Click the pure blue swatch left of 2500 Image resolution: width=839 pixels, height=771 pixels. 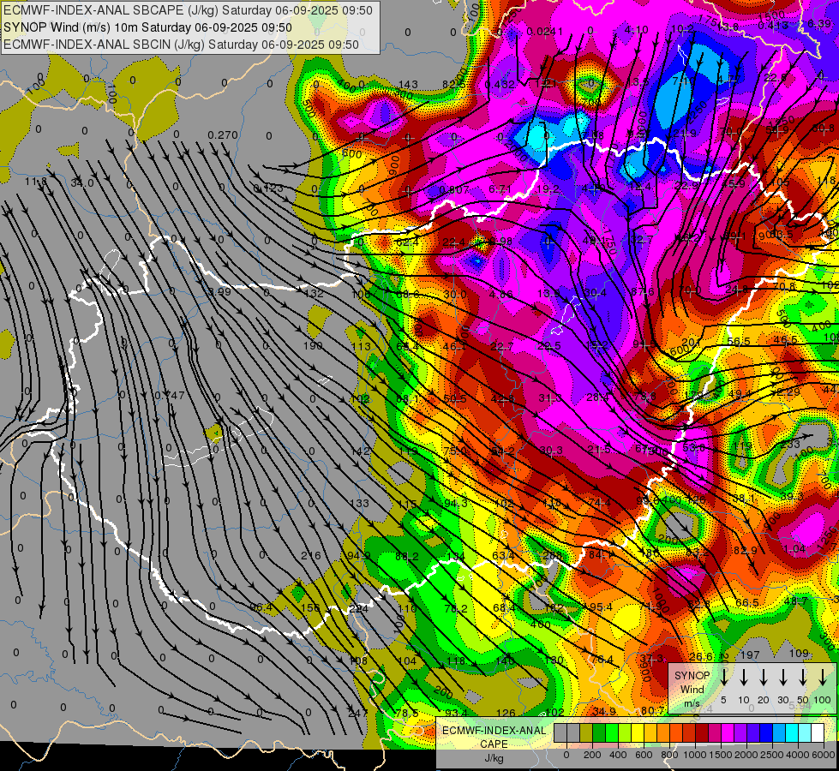(766, 733)
